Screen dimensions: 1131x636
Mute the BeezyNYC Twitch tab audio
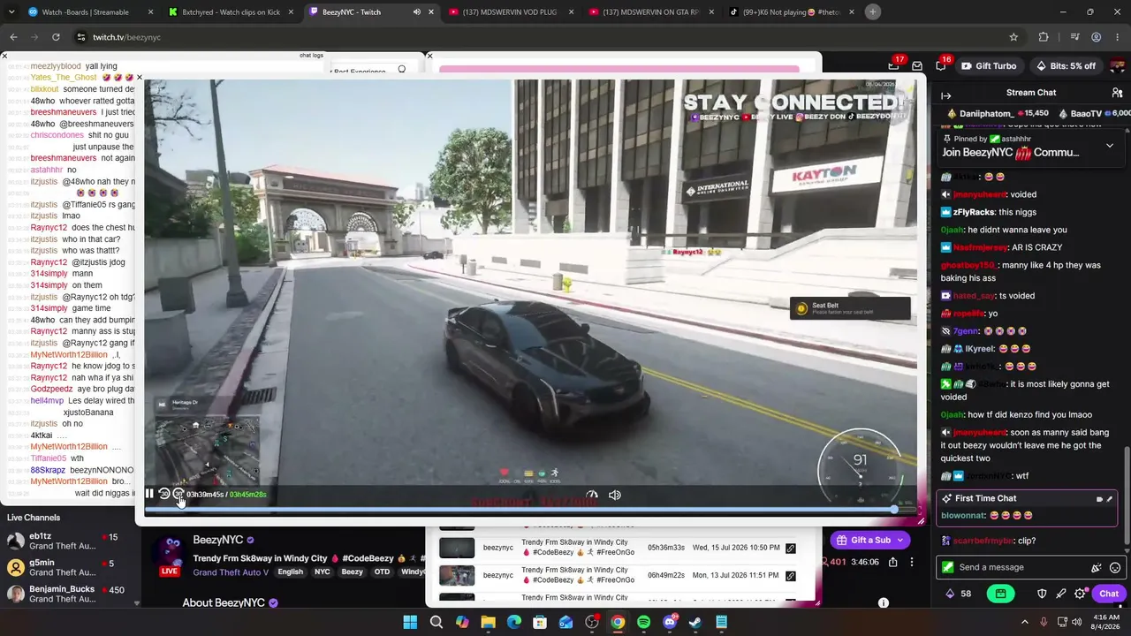416,12
